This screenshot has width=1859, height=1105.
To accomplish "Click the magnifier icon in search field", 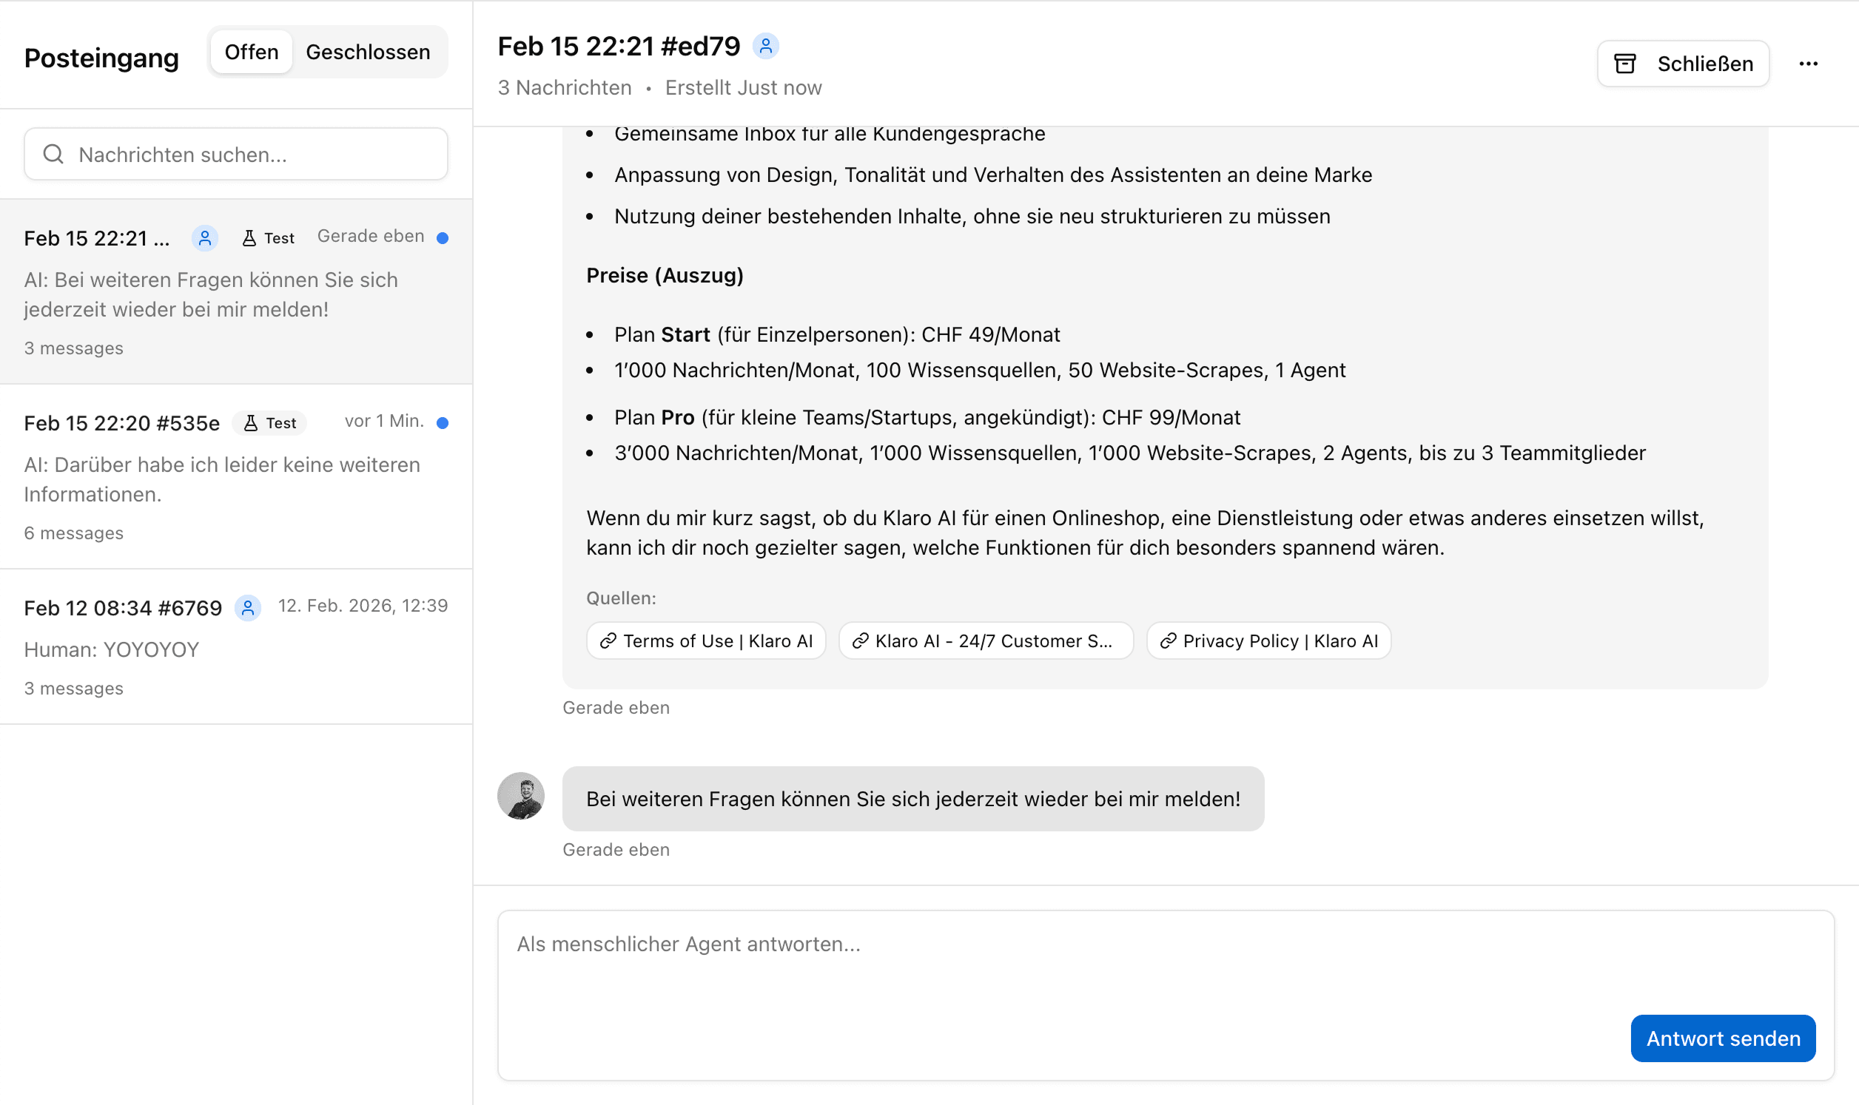I will pyautogui.click(x=53, y=154).
